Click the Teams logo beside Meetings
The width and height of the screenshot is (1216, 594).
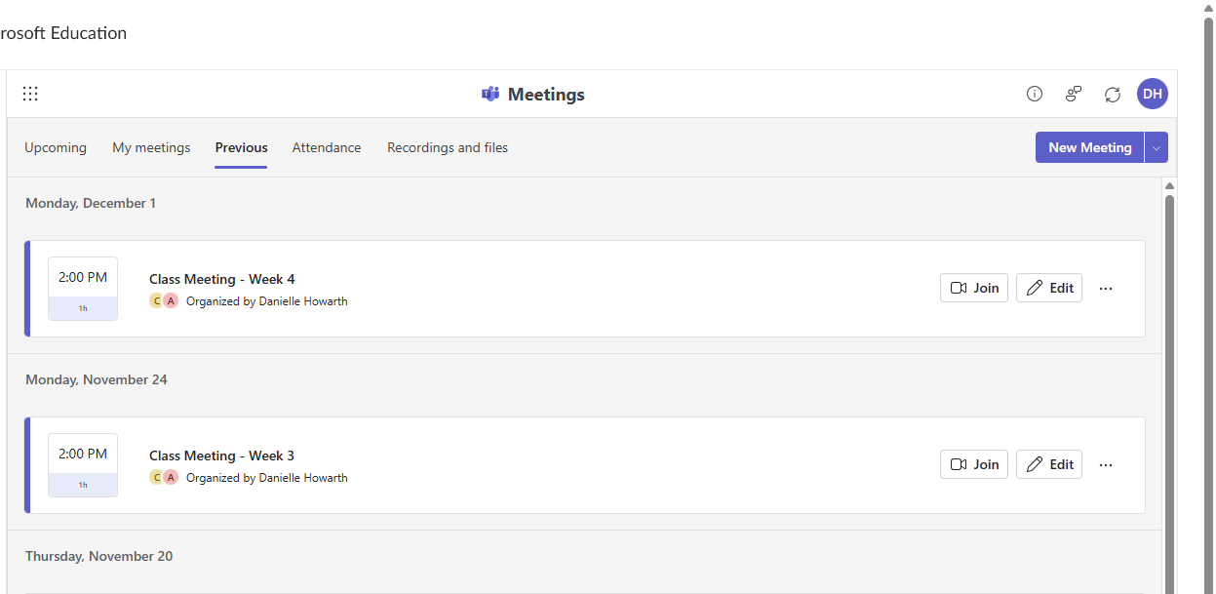click(x=490, y=95)
